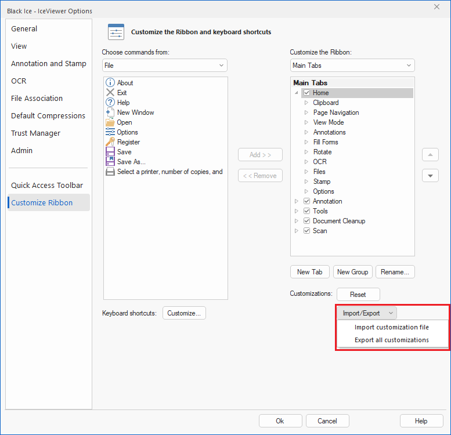Expand the Tools tab node
Image resolution: width=451 pixels, height=435 pixels.
(296, 211)
